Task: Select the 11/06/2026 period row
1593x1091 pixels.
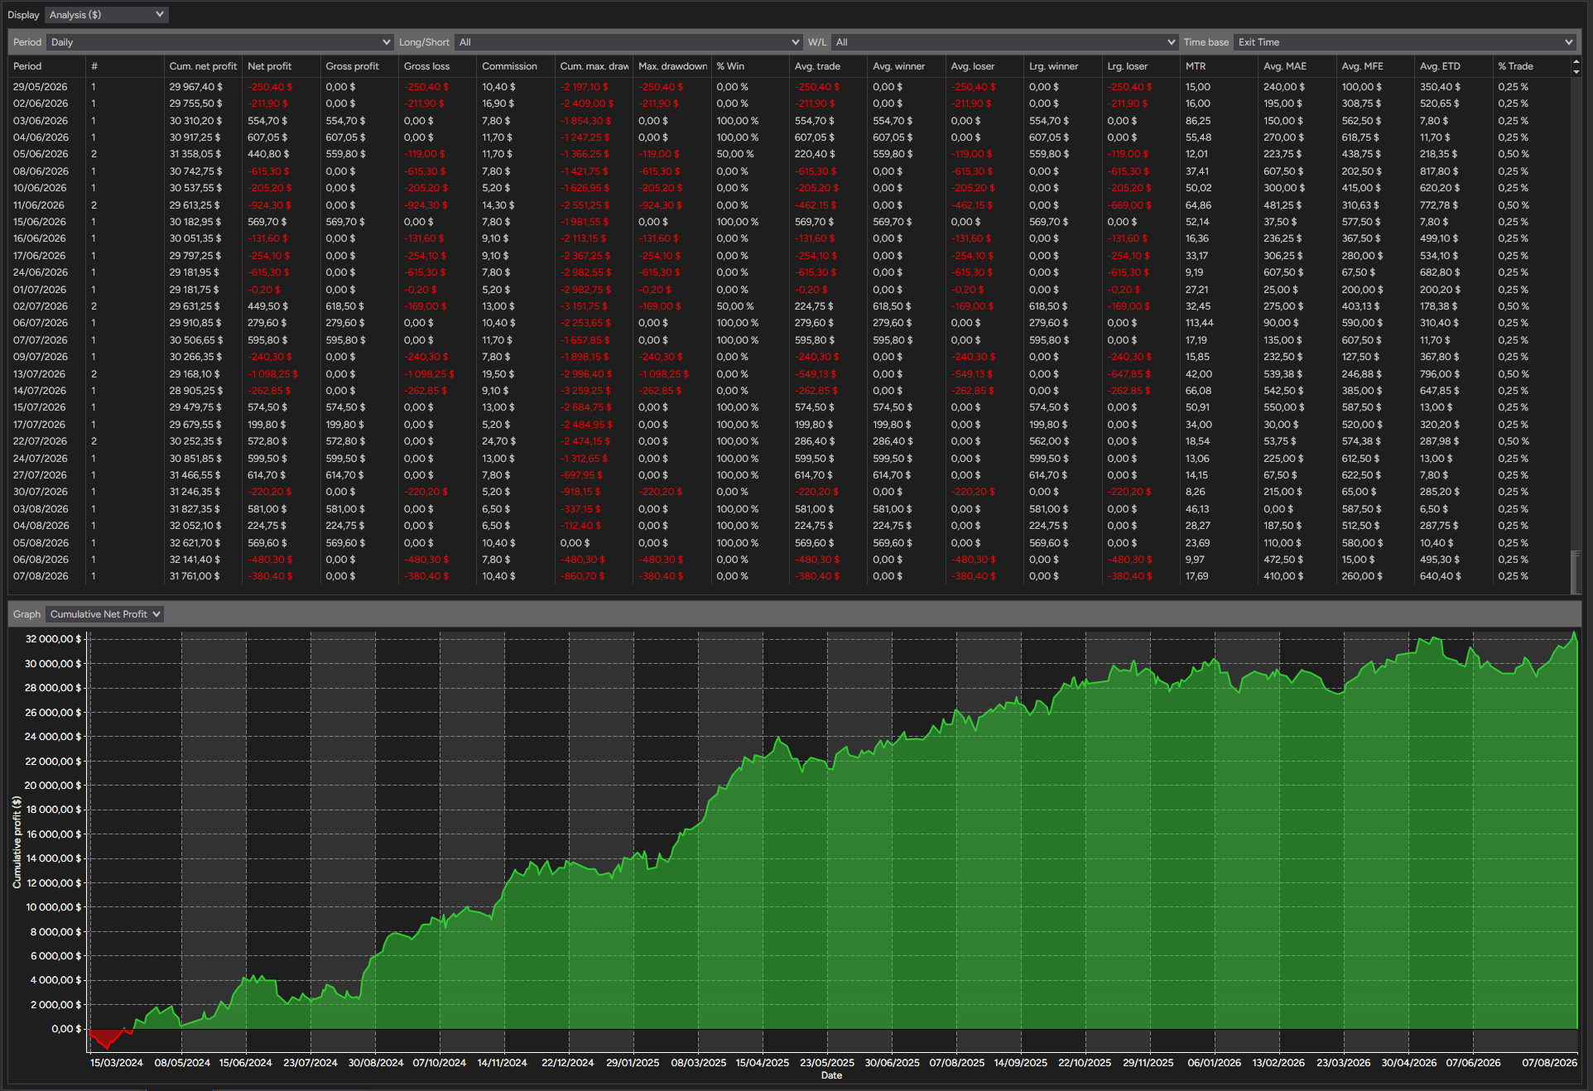Action: [x=790, y=204]
